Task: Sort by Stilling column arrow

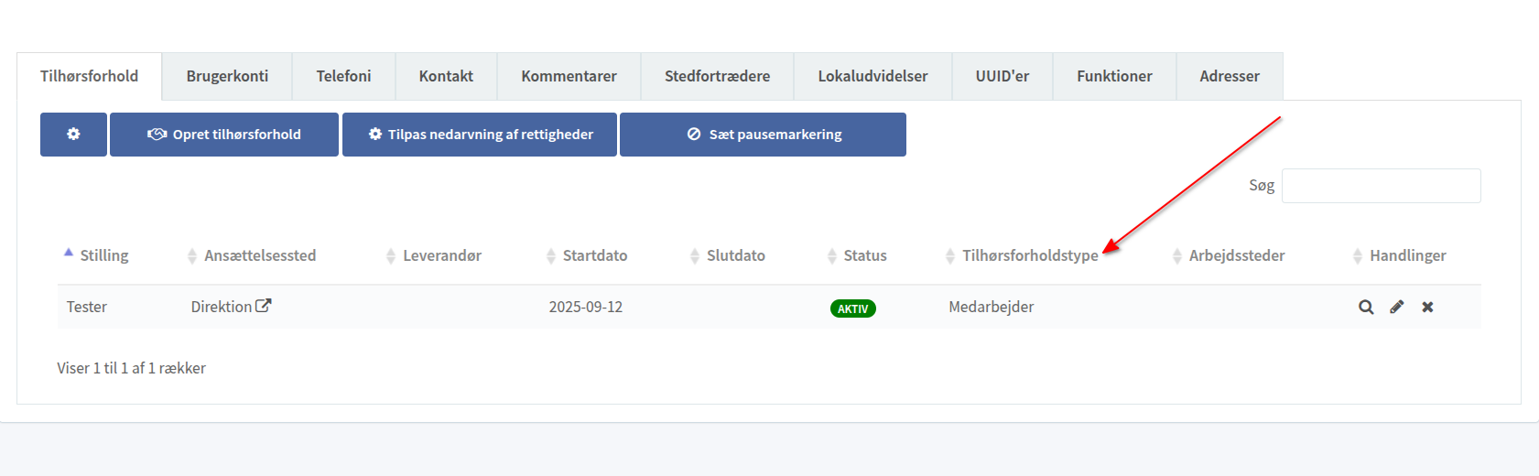Action: 69,253
